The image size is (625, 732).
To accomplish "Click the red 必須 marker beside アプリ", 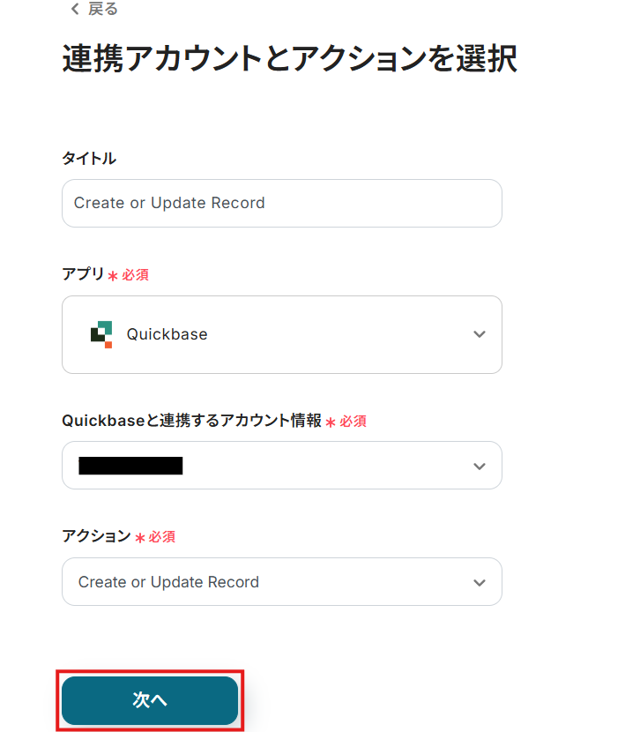I will tap(135, 275).
